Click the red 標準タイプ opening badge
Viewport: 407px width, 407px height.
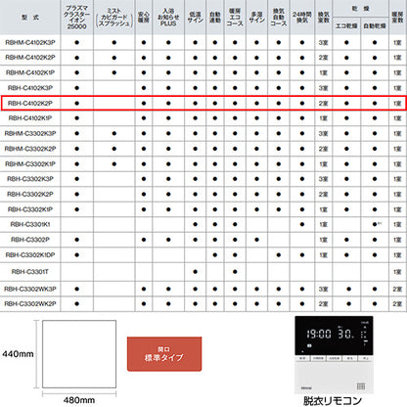164,354
